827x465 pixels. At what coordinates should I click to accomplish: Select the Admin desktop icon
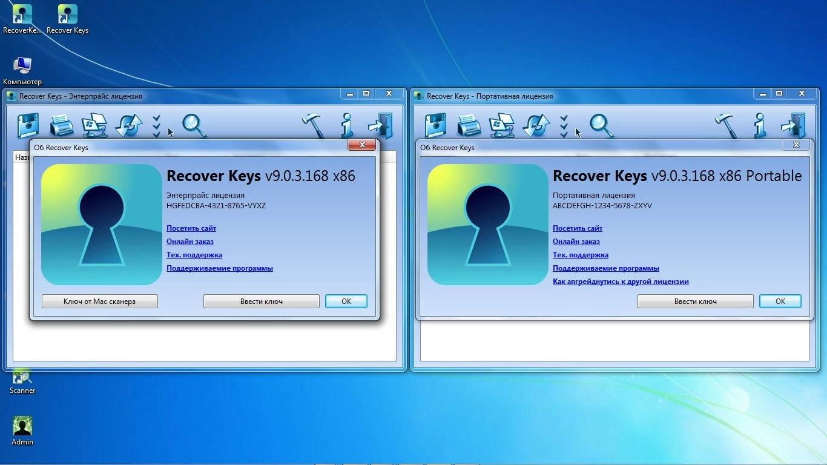[x=22, y=431]
